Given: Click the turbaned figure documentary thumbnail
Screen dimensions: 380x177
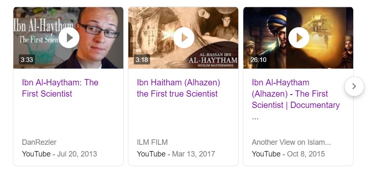Looking at the screenshot, I should [x=298, y=38].
